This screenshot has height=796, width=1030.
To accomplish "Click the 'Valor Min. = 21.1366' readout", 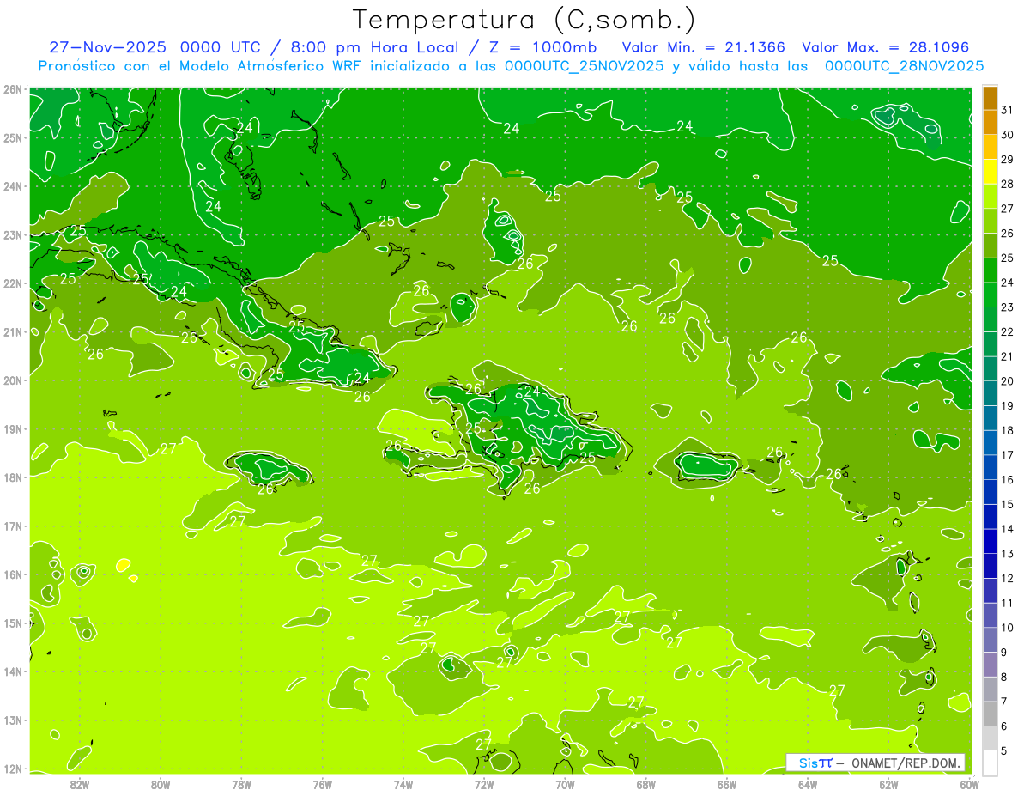I will (x=703, y=47).
